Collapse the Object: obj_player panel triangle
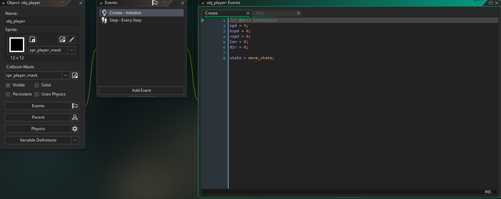Image resolution: width=501 pixels, height=199 pixels. [3, 3]
